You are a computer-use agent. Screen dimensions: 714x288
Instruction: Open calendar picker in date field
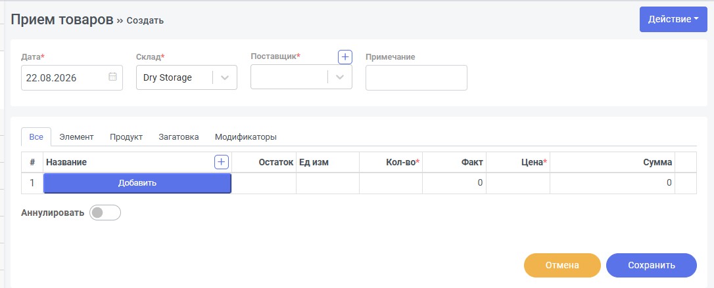pos(112,77)
